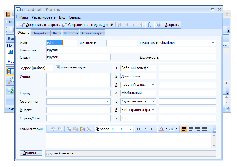237x167 pixels.
Task: Expand the Company dropdown
Action: tap(213, 50)
